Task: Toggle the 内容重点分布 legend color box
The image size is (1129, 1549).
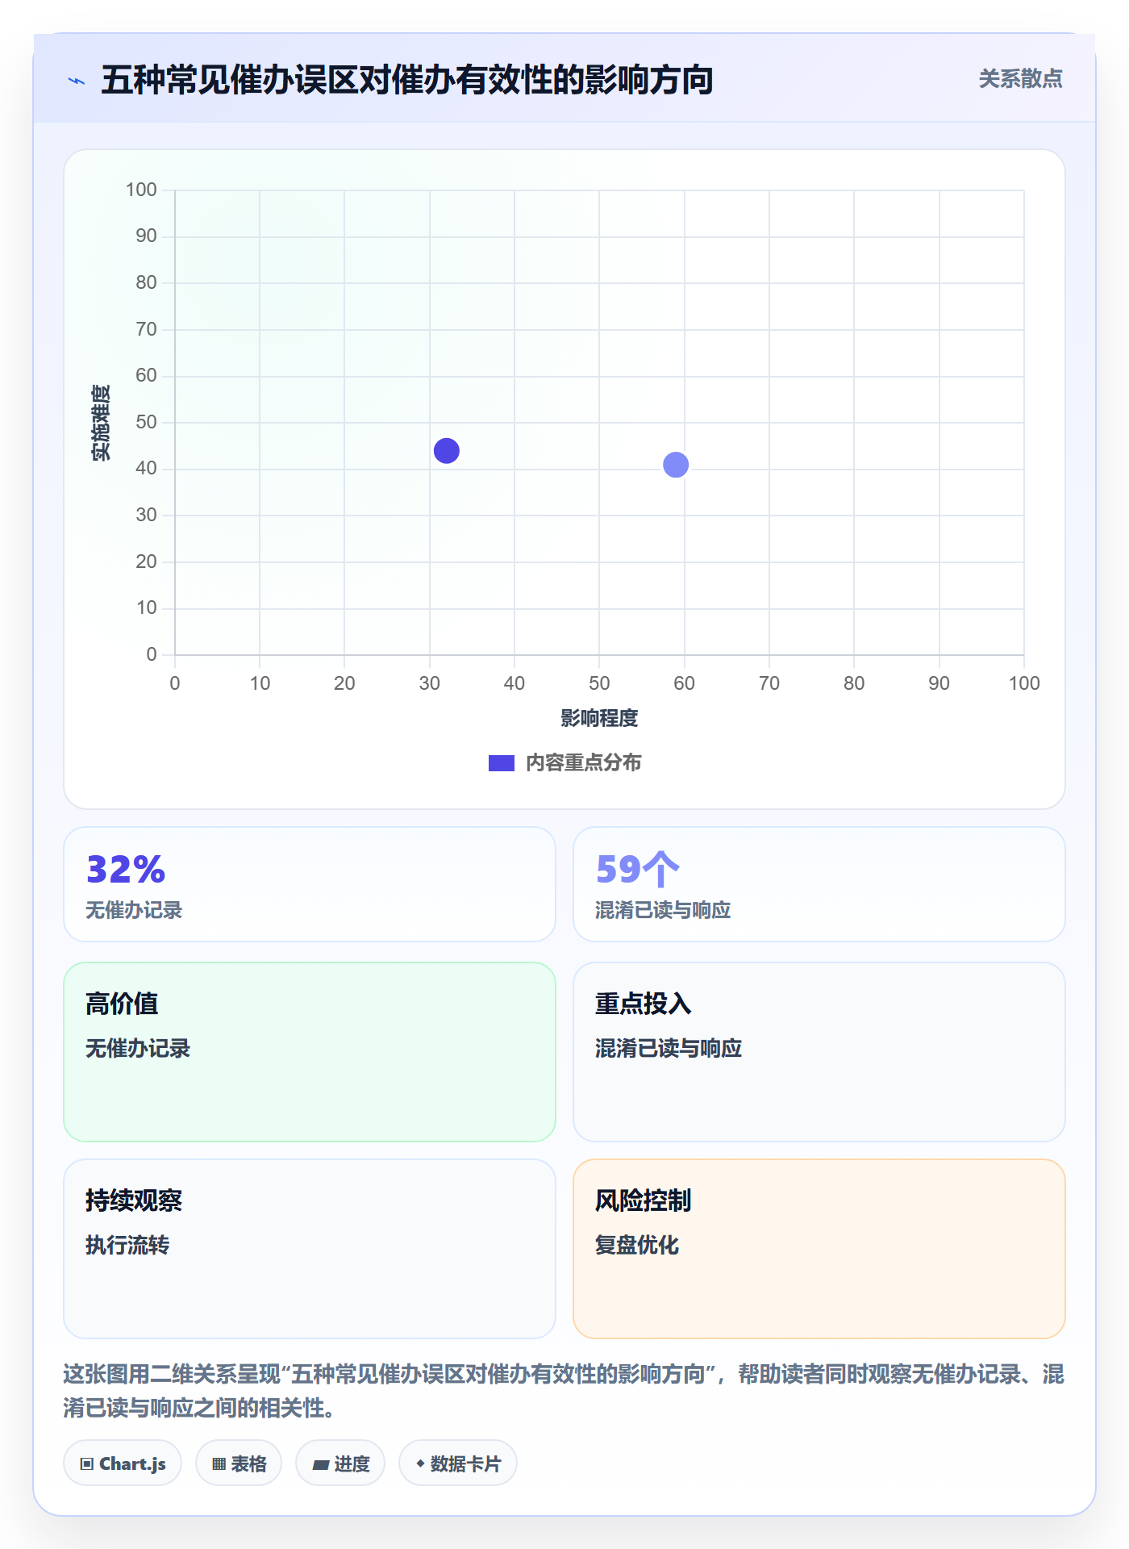Action: pyautogui.click(x=502, y=763)
